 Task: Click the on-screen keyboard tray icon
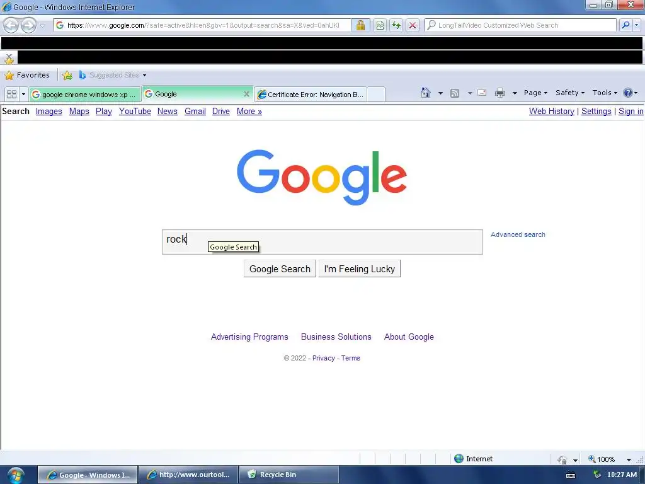pos(571,475)
